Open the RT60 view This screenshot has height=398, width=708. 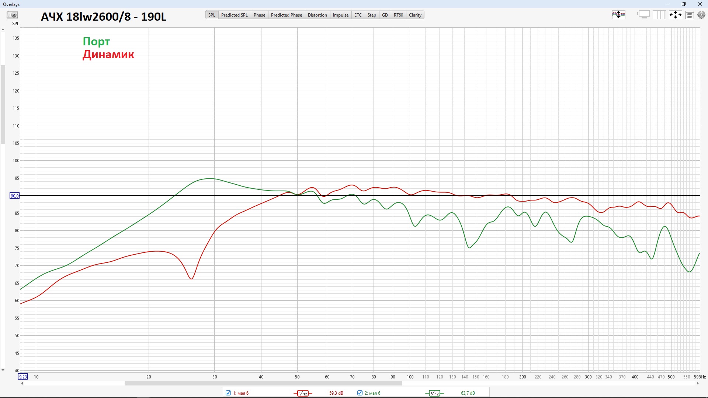click(x=398, y=15)
